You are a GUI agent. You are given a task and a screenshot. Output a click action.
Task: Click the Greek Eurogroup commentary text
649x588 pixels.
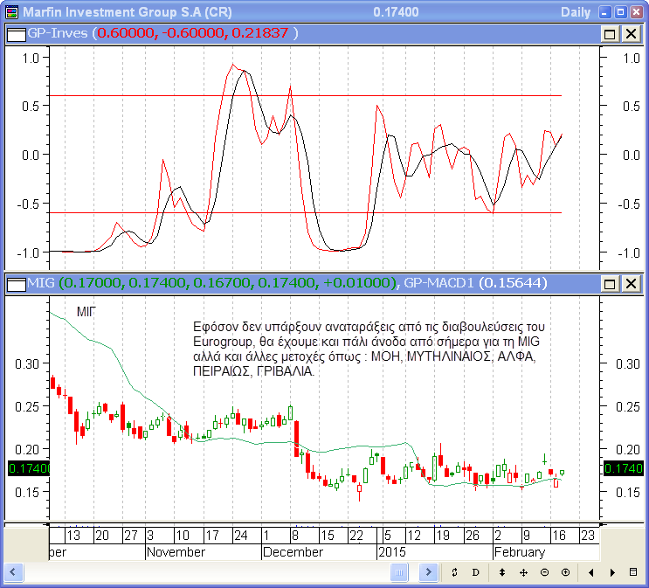click(369, 349)
